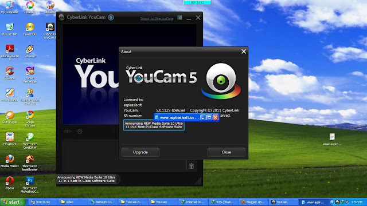Click the cyan timer 001:34:42 overlay at the top of the screen
This screenshot has height=206, width=367.
197,2
